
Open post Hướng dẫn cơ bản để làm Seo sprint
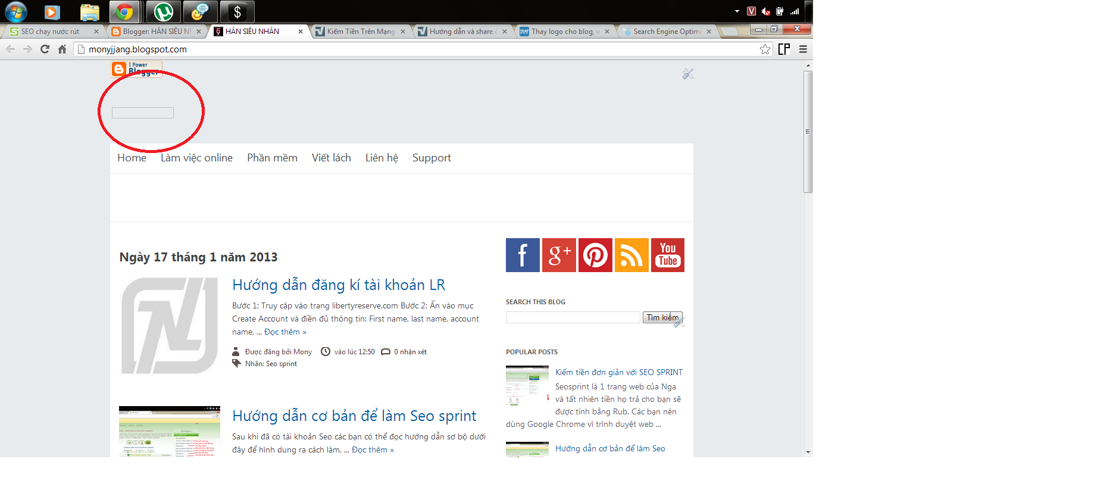pos(354,416)
